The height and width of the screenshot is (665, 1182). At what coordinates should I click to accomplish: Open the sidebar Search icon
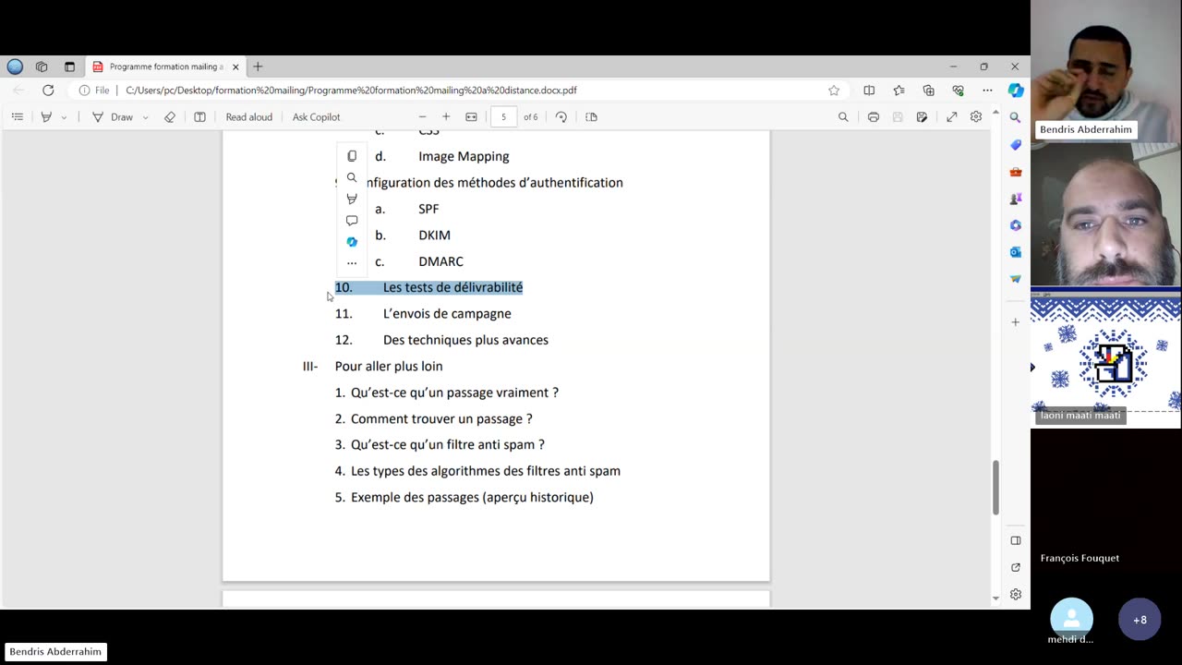click(1016, 117)
